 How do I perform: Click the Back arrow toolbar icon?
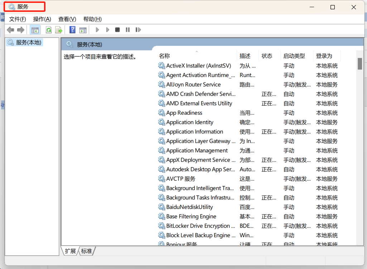10,30
